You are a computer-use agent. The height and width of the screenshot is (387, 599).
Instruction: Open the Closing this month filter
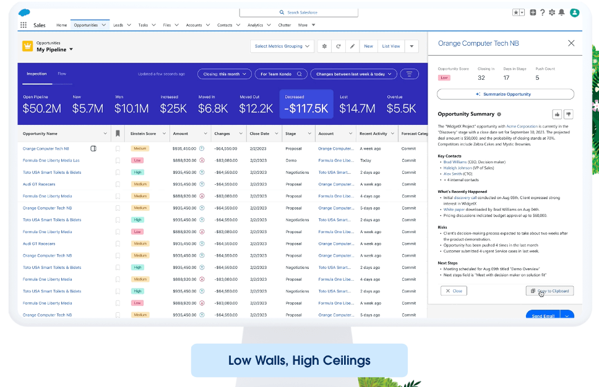(x=225, y=74)
